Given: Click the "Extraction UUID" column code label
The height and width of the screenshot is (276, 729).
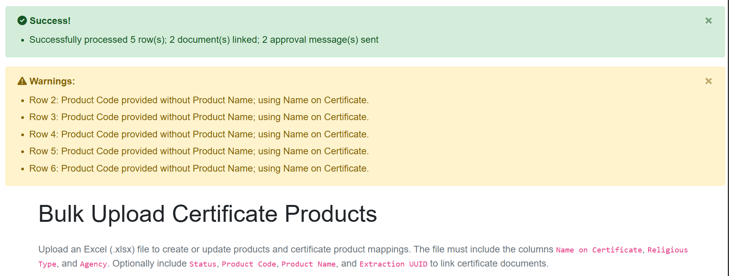Looking at the screenshot, I should (393, 264).
